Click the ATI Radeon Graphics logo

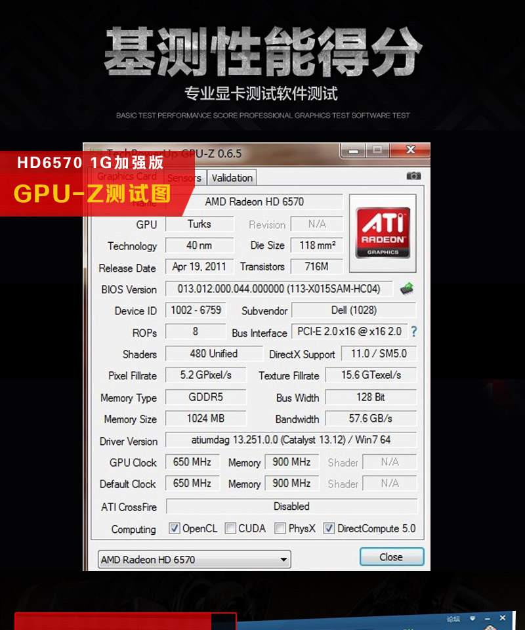click(x=383, y=232)
